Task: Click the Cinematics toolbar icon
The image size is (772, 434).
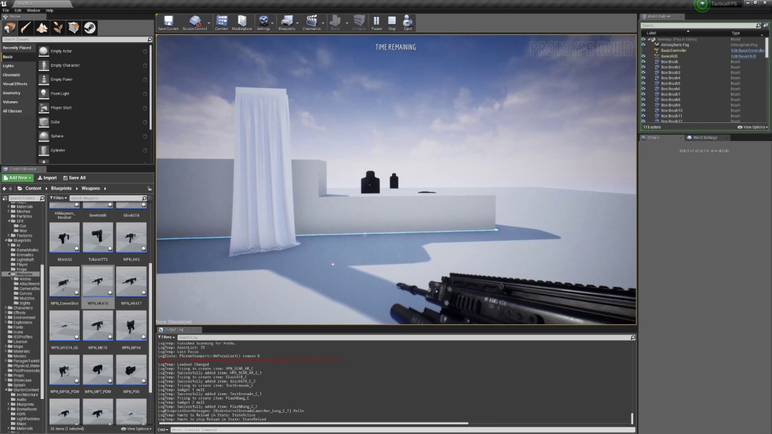Action: tap(312, 23)
